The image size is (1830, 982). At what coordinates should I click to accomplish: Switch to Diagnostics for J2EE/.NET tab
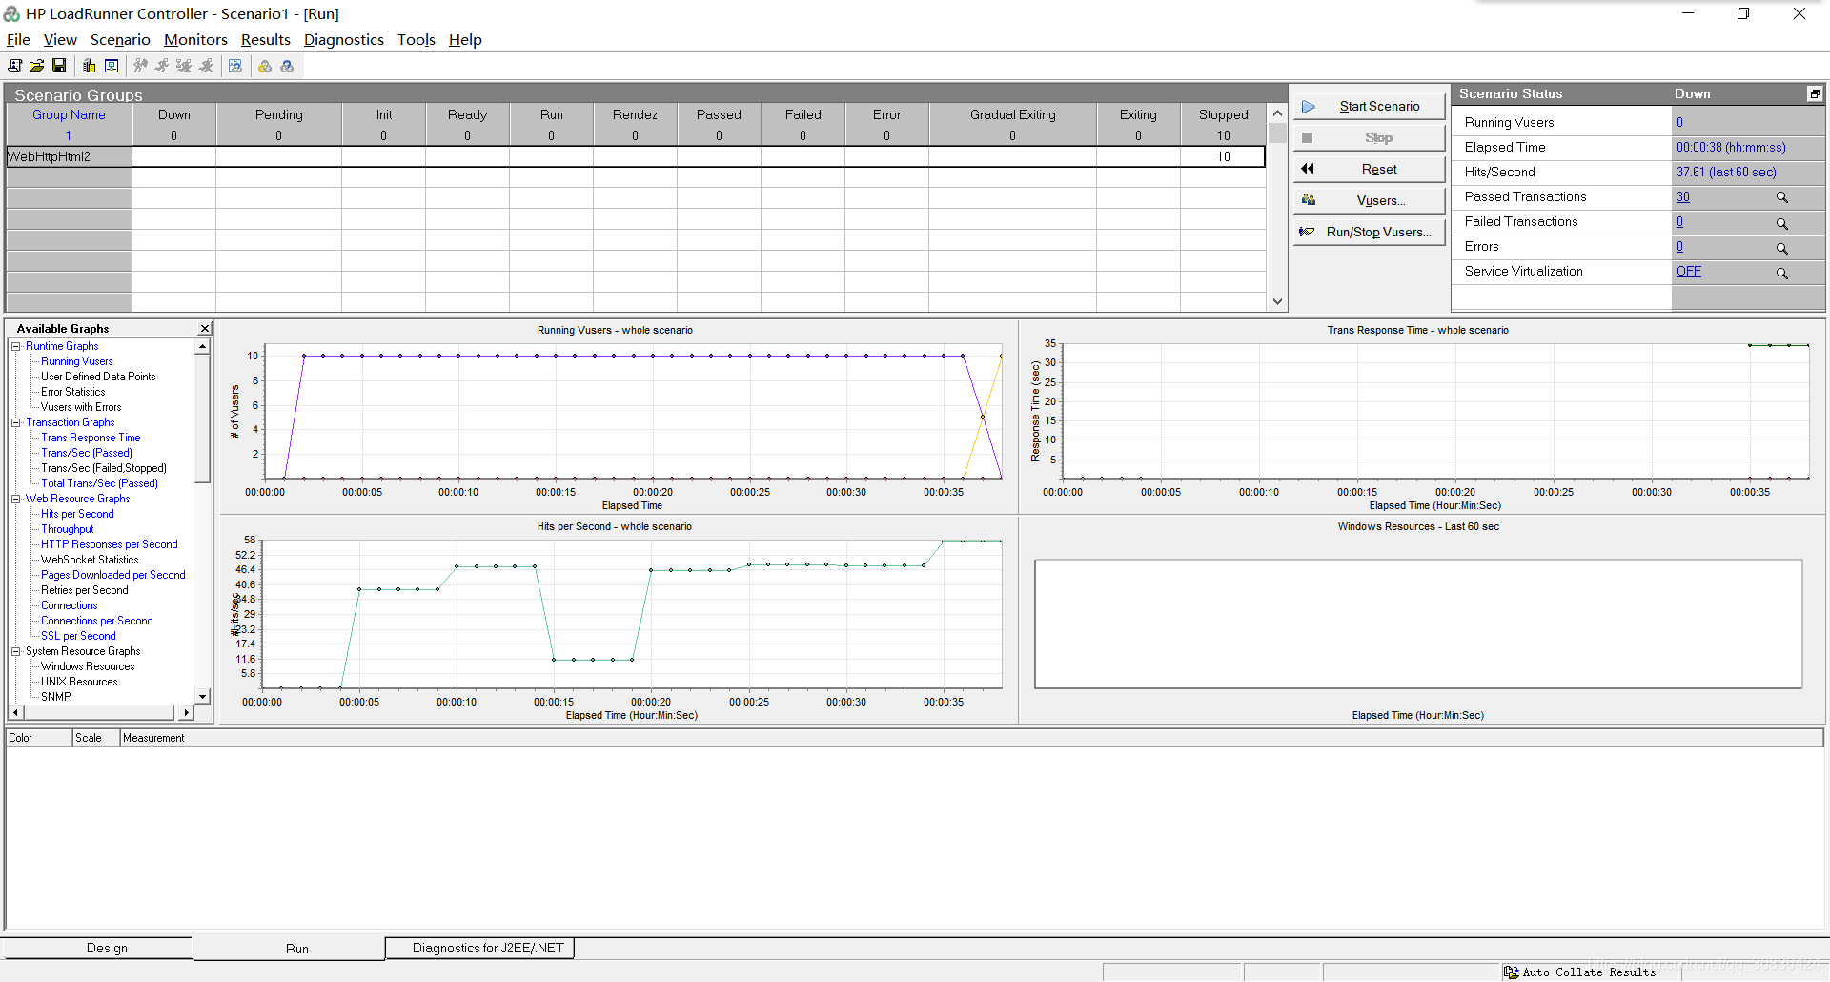tap(480, 948)
